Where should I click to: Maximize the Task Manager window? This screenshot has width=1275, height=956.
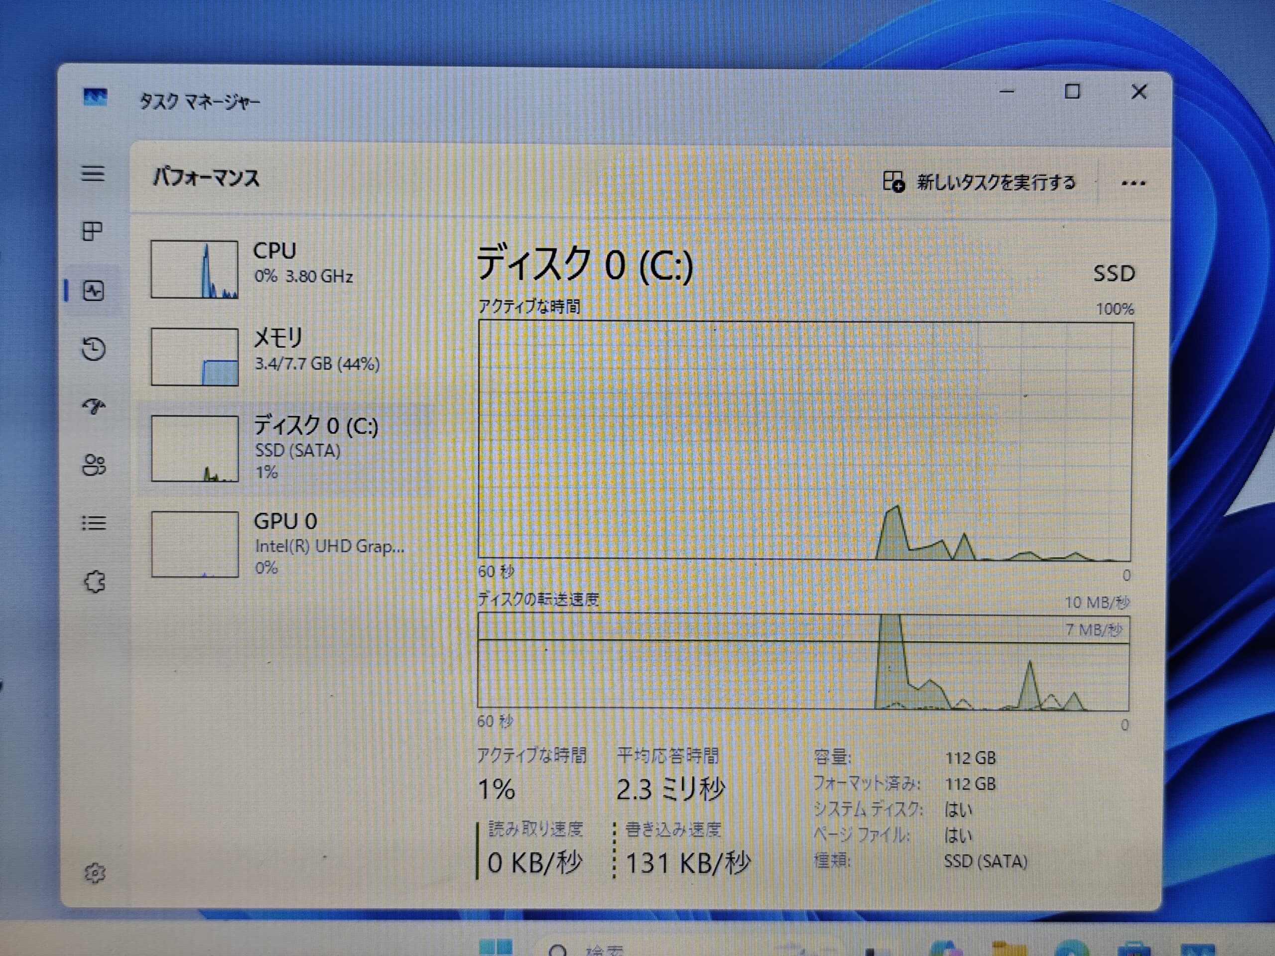click(x=1072, y=92)
